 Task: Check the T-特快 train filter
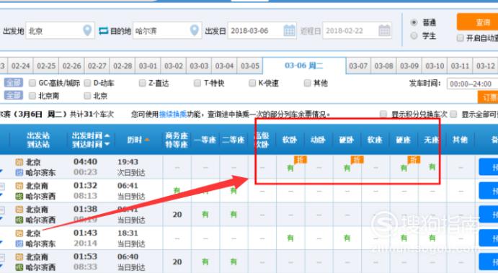197,83
